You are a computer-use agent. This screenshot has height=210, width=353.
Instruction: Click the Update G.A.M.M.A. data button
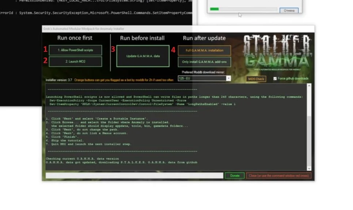coord(143,56)
